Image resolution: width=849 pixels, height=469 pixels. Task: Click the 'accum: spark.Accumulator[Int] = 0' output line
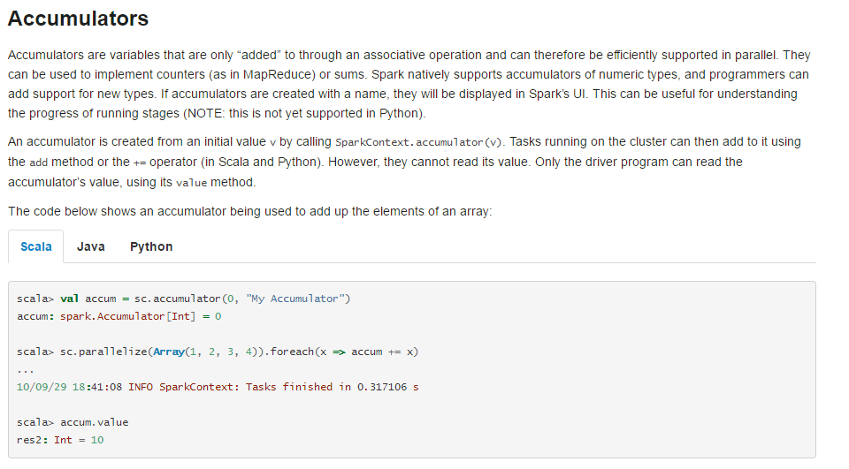[x=119, y=316]
